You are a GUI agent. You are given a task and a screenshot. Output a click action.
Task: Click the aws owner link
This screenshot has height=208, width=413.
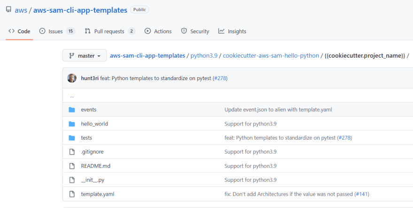coord(21,10)
